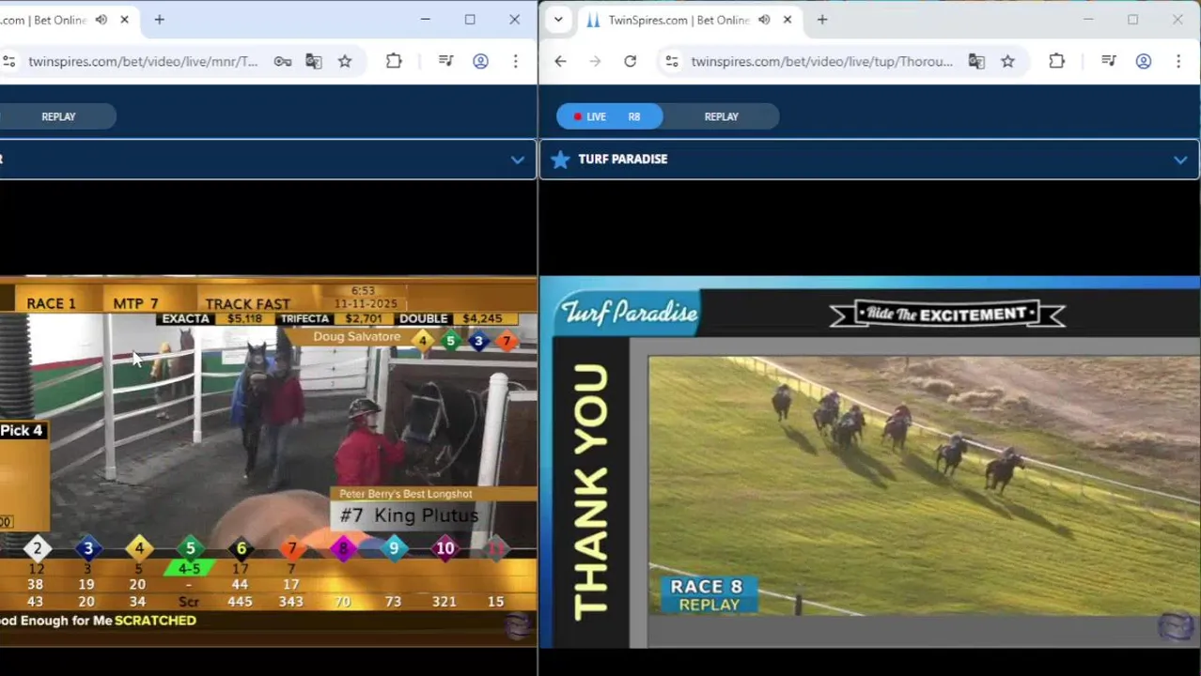Go forward in the right window
The height and width of the screenshot is (676, 1201).
[595, 61]
